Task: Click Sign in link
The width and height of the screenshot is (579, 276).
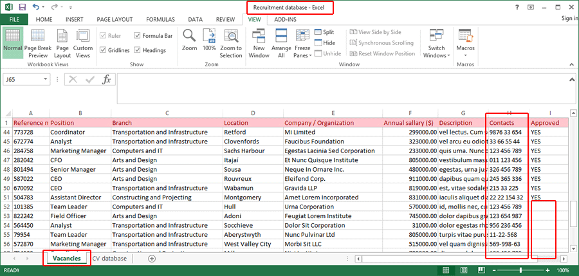Action: [x=570, y=19]
